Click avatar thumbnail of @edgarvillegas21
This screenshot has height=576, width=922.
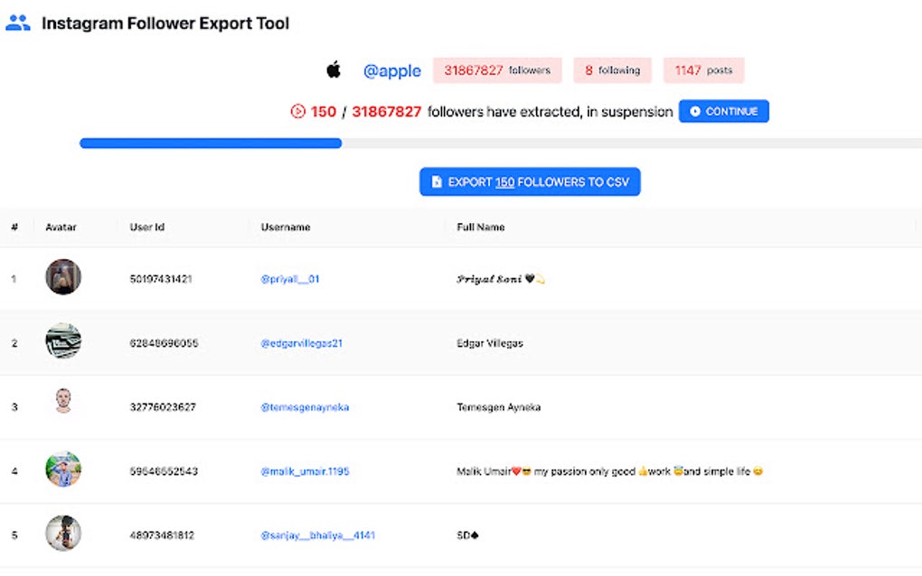(x=63, y=340)
